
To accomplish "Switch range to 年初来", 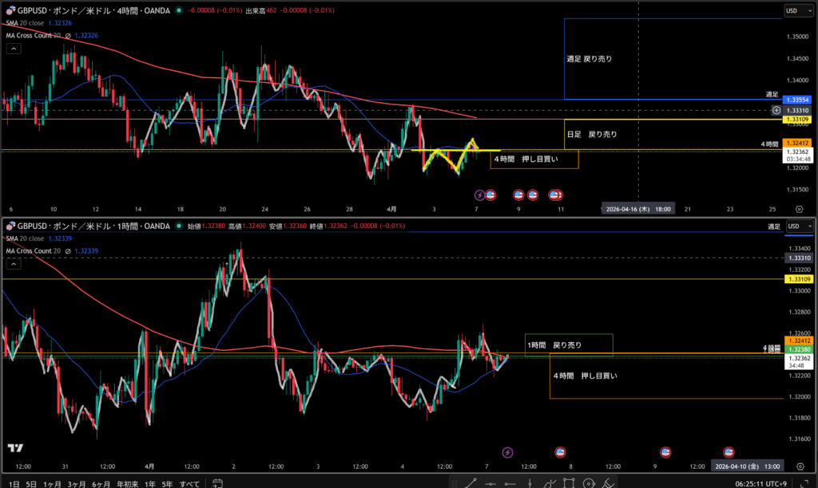I will (125, 483).
